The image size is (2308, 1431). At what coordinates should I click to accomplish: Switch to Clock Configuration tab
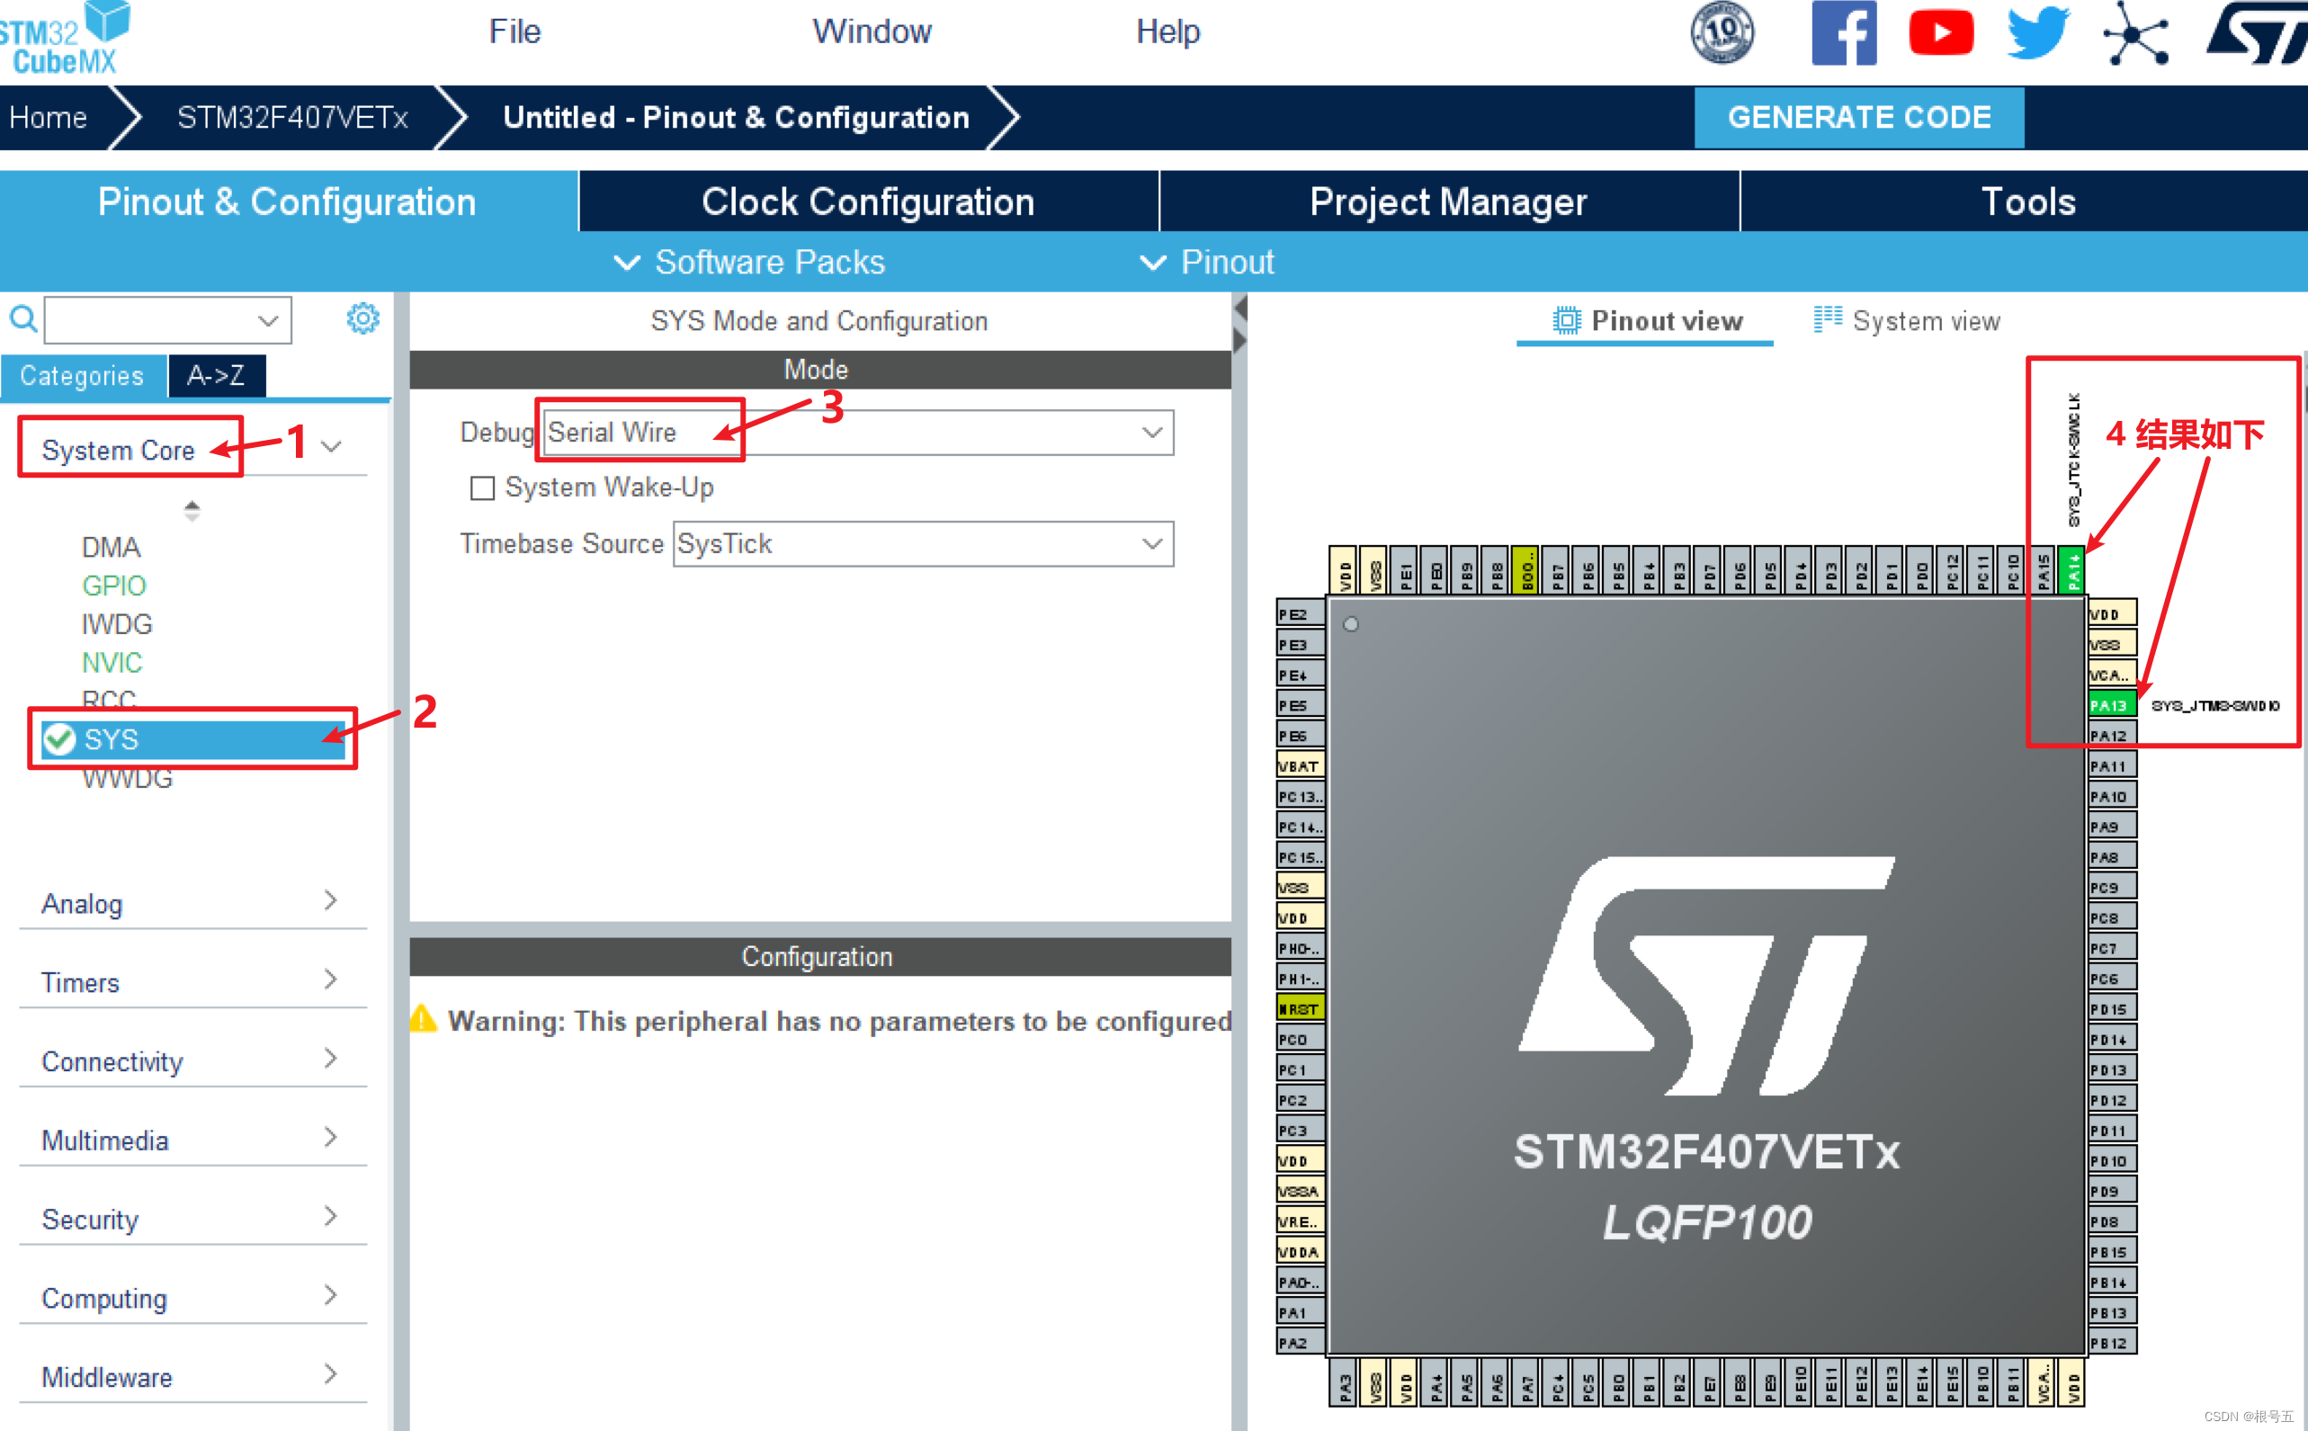point(868,201)
